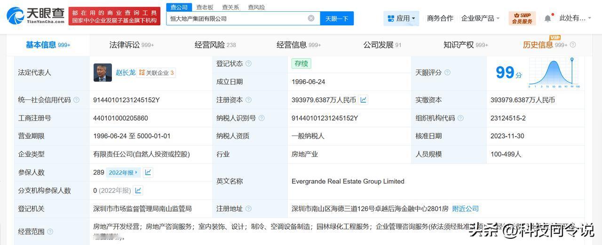The image size is (602, 245).
Task: Click the photo of 赵长龙
Action: pyautogui.click(x=103, y=73)
